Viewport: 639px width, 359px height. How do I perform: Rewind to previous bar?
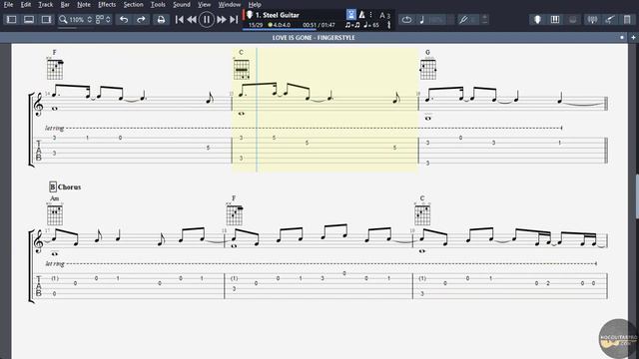pos(192,20)
